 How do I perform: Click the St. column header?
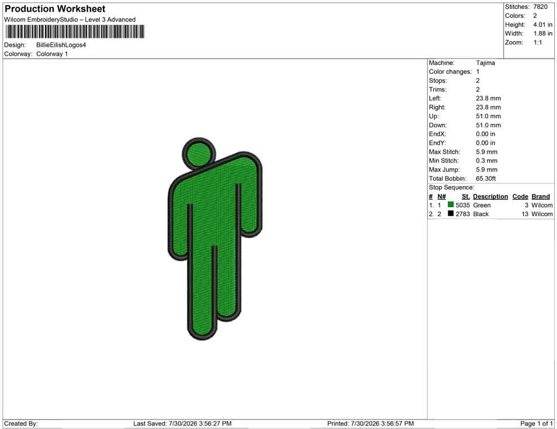465,196
